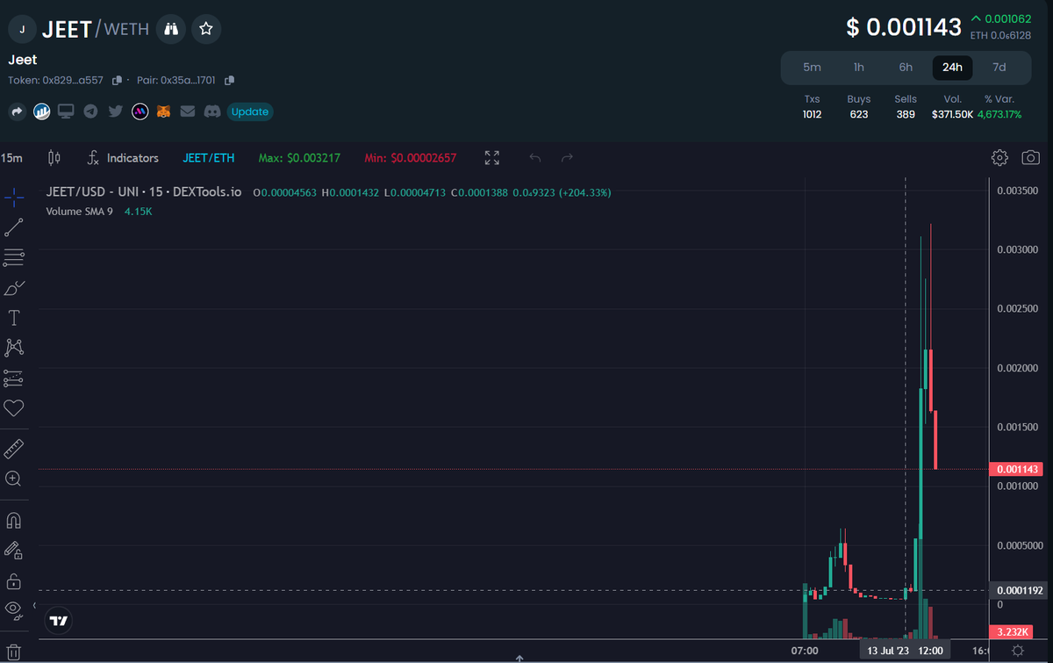
Task: Collapse the drawing toolbar side arrow
Action: pos(33,606)
